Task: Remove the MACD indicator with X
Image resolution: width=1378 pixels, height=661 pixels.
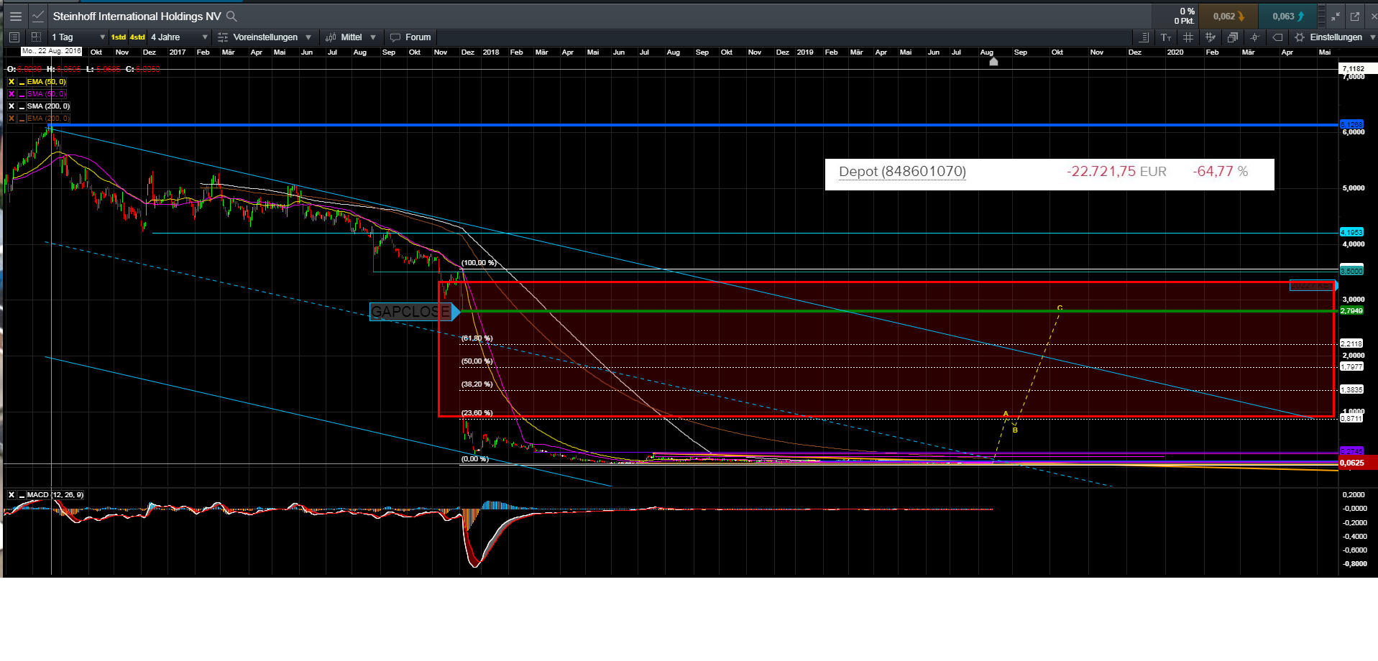Action: tap(11, 495)
